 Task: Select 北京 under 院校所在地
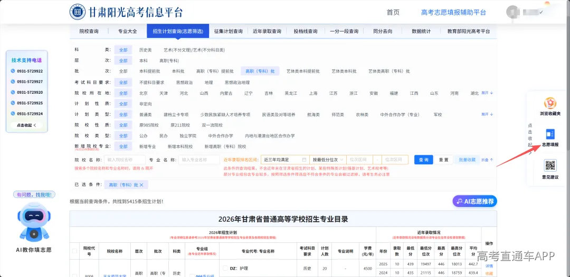pyautogui.click(x=143, y=93)
